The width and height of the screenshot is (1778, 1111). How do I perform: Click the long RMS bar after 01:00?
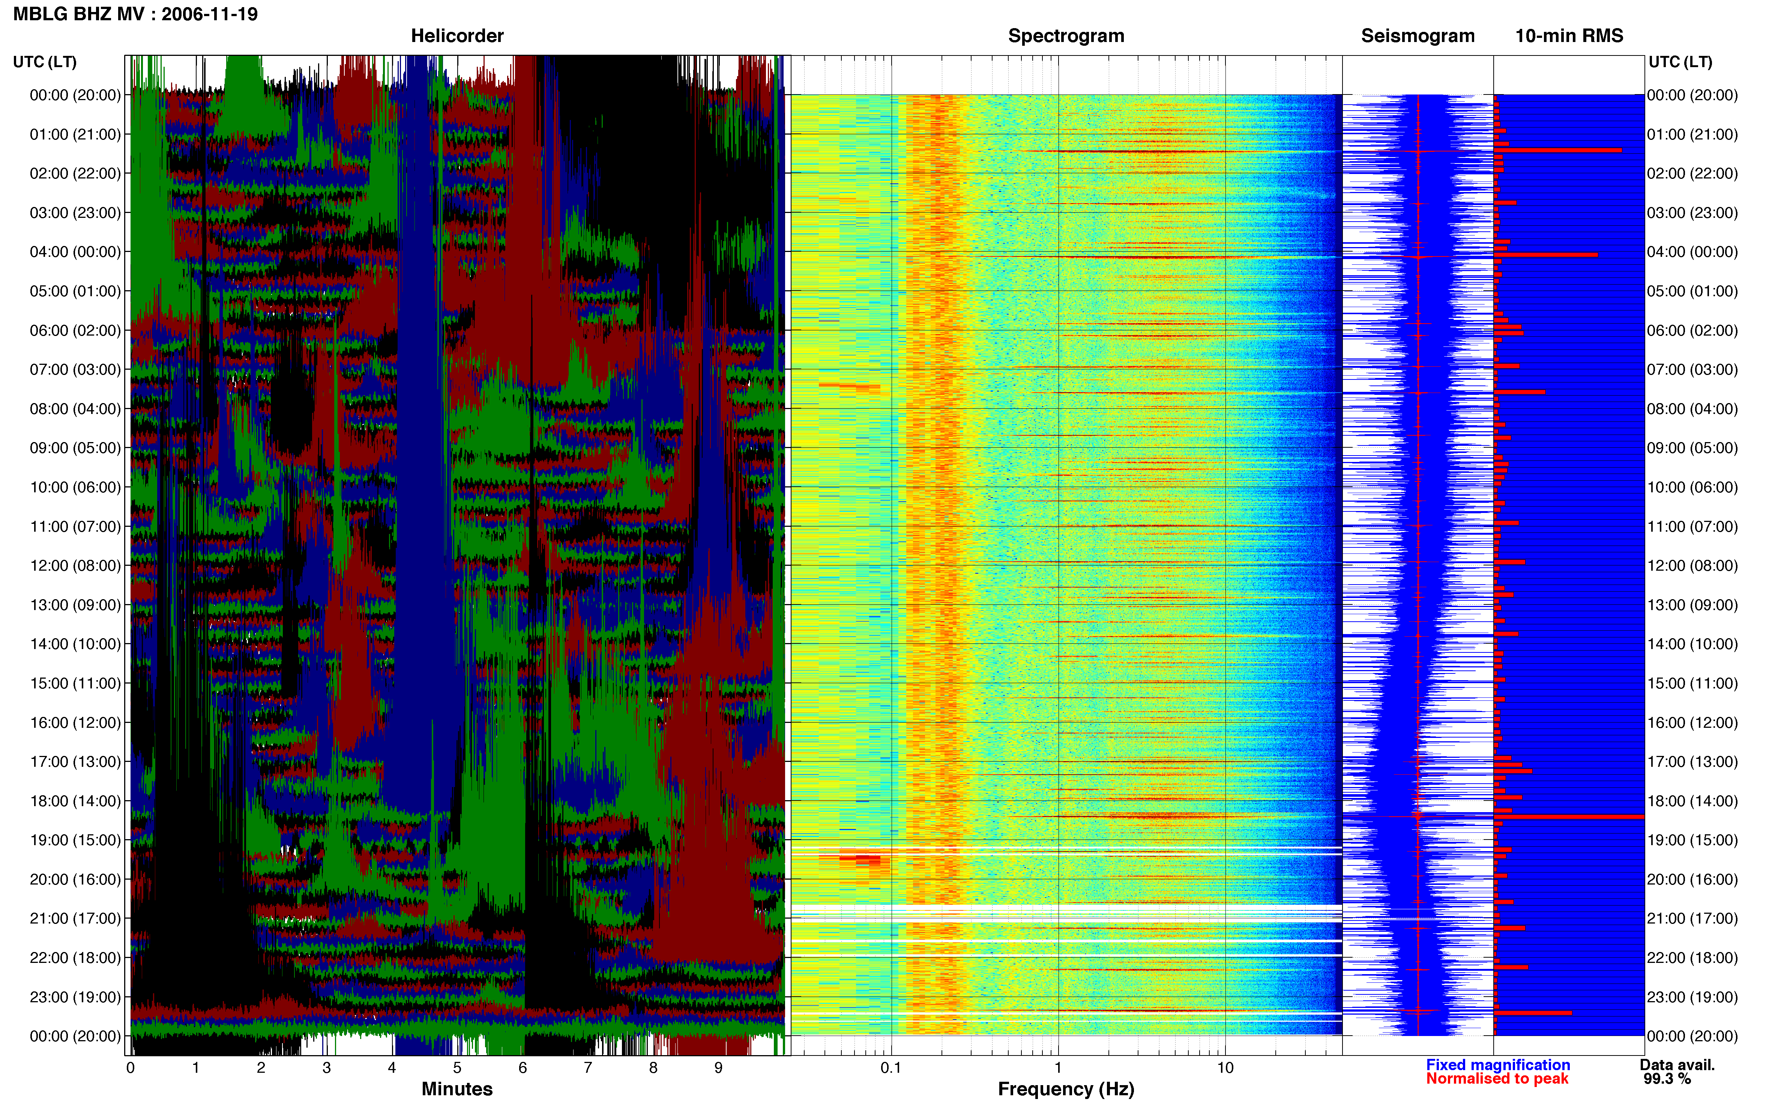click(x=1558, y=150)
